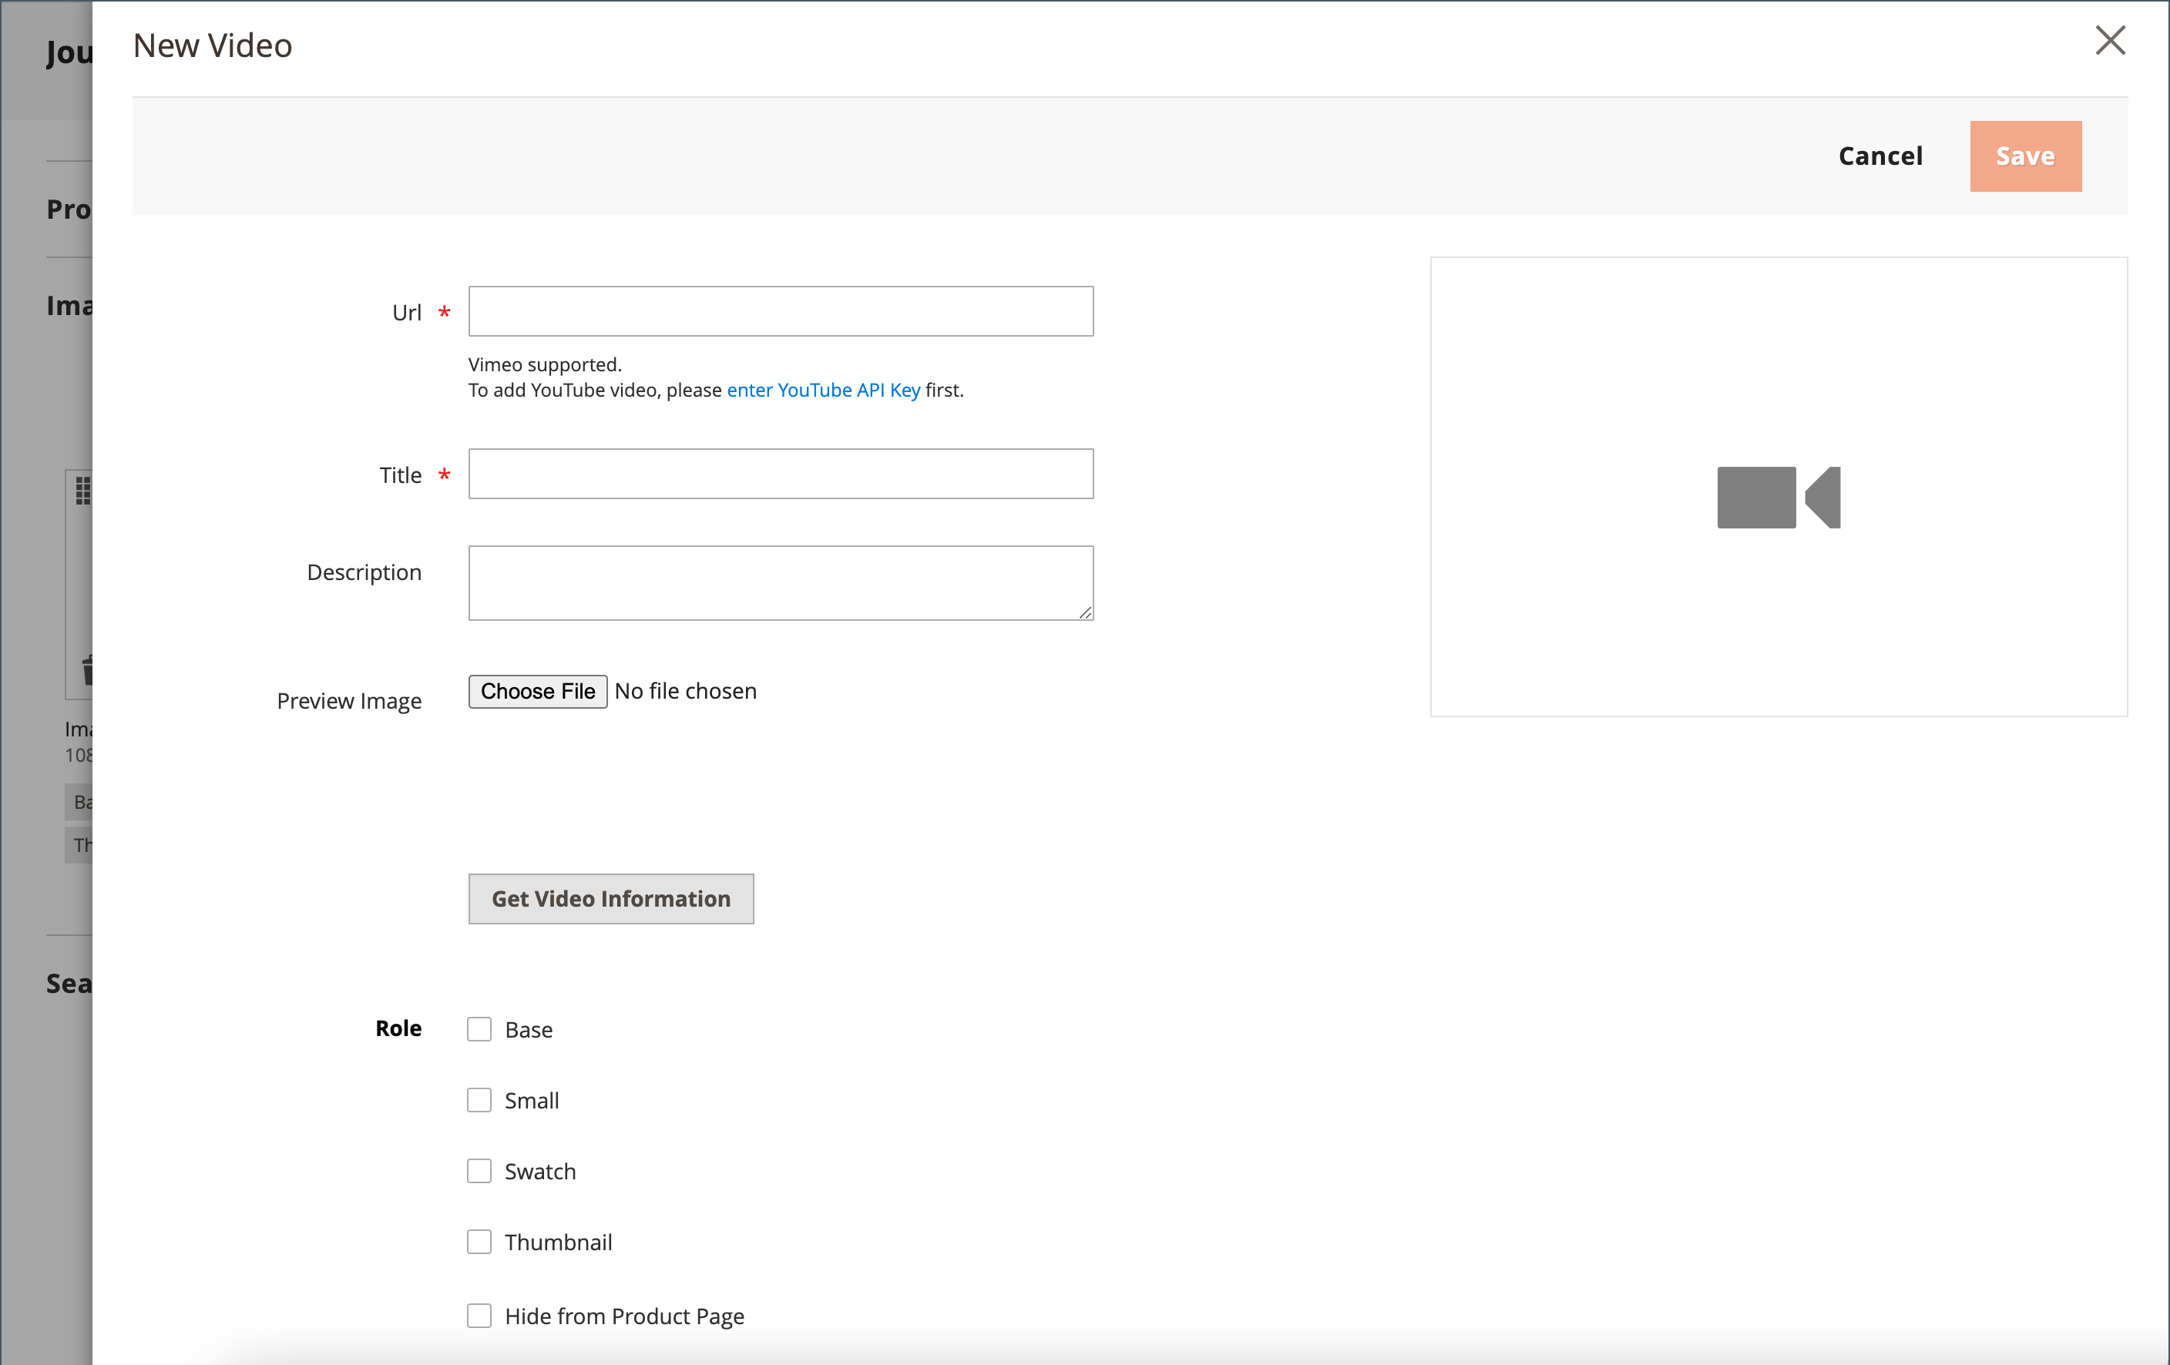Click Choose File for Preview Image
Screen dimensions: 2170x1365
[537, 691]
